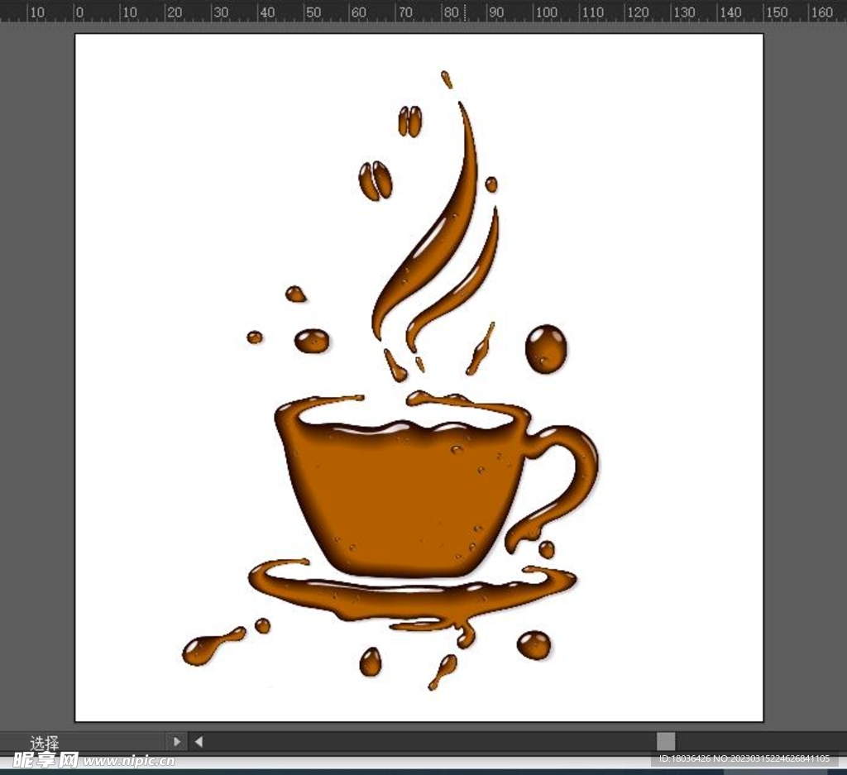Select the oval droplet left of the steam
The image size is (847, 775).
[x=312, y=340]
